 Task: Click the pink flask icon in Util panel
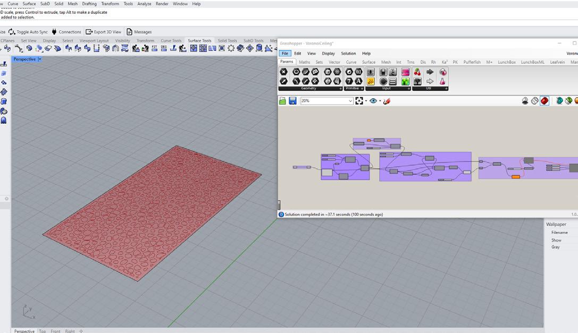[442, 81]
